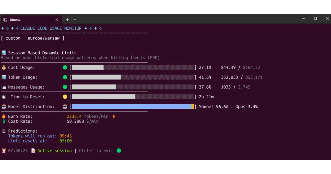This screenshot has width=331, height=174.
Task: Click the crystal ball Predictions icon
Action: pos(4,131)
